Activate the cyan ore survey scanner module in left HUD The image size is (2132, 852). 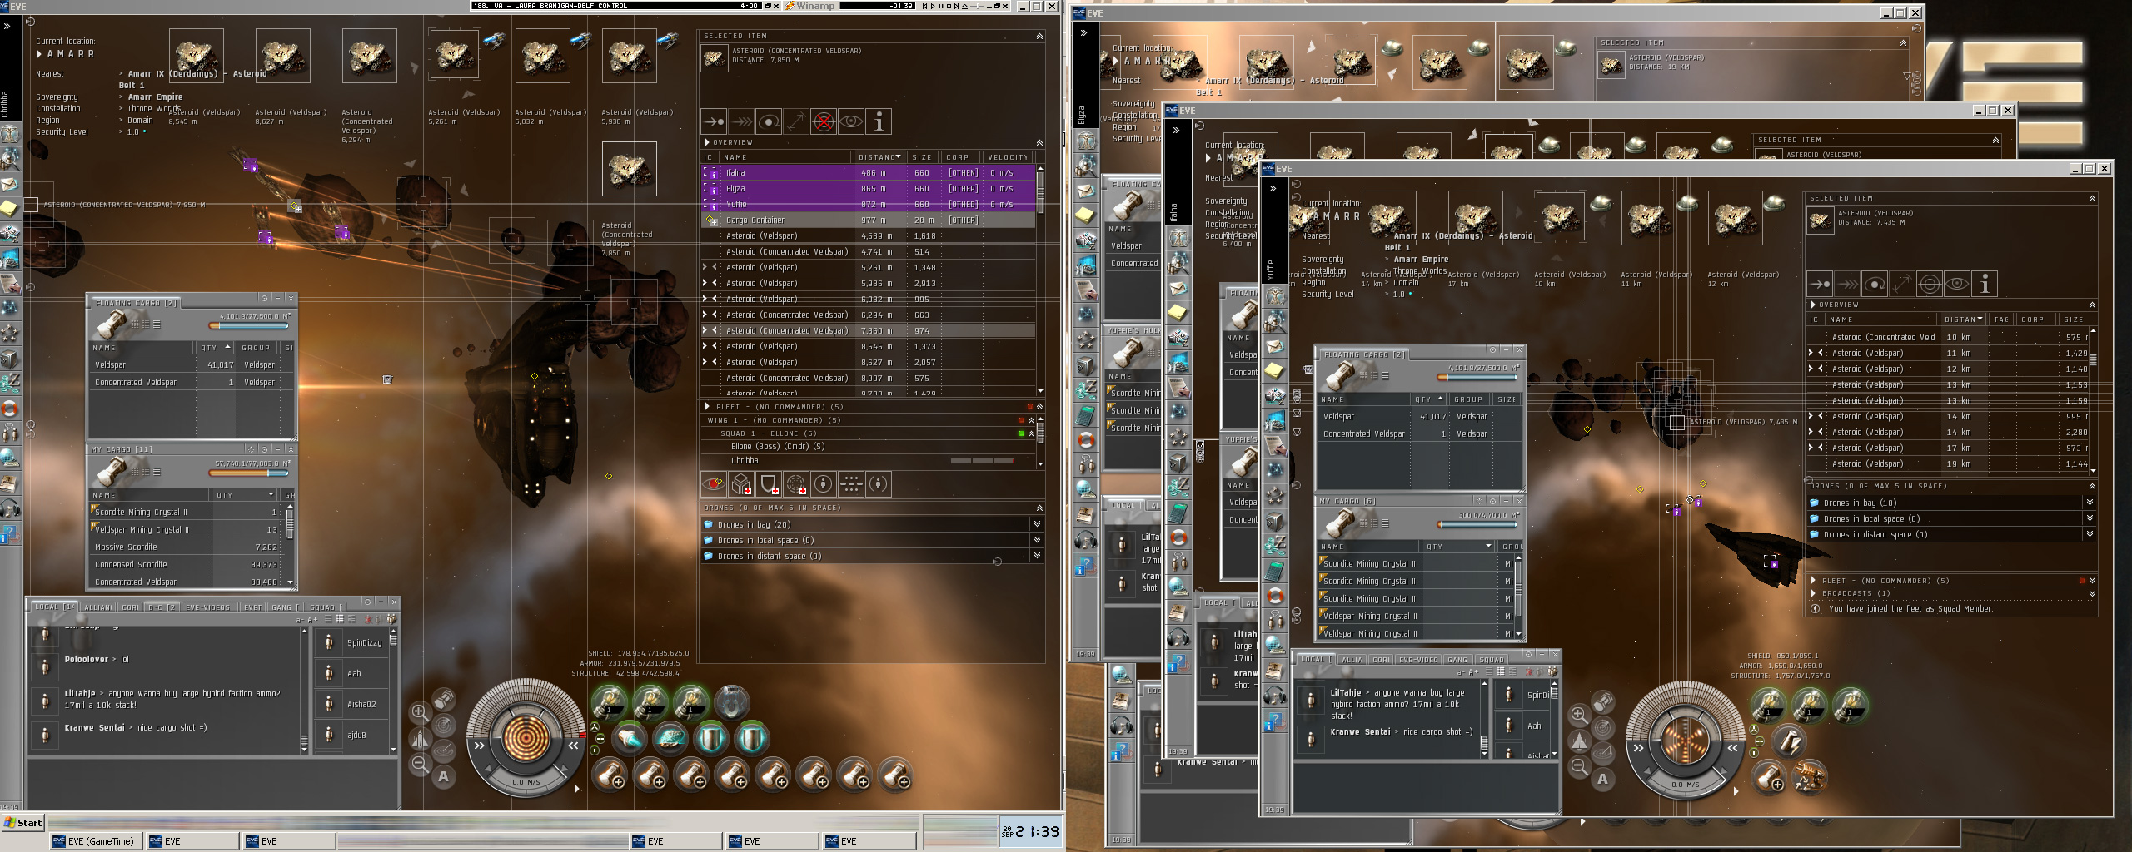[x=670, y=737]
